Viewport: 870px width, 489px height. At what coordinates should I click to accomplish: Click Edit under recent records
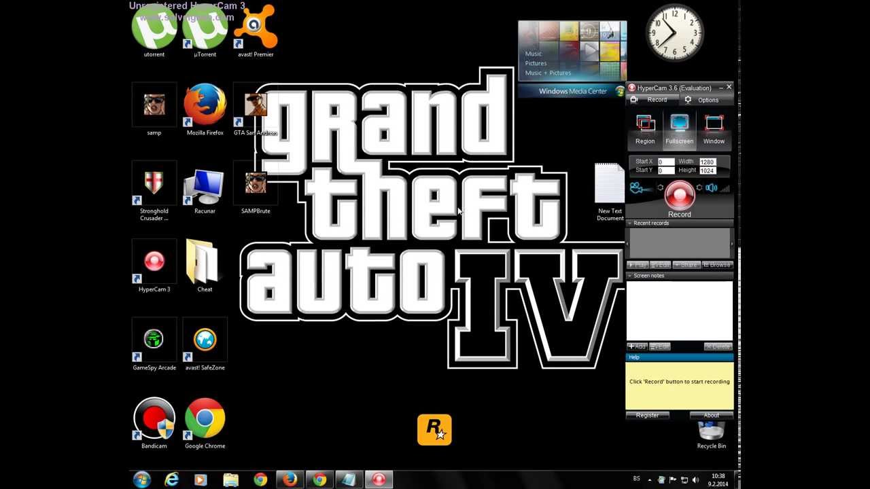(x=661, y=265)
